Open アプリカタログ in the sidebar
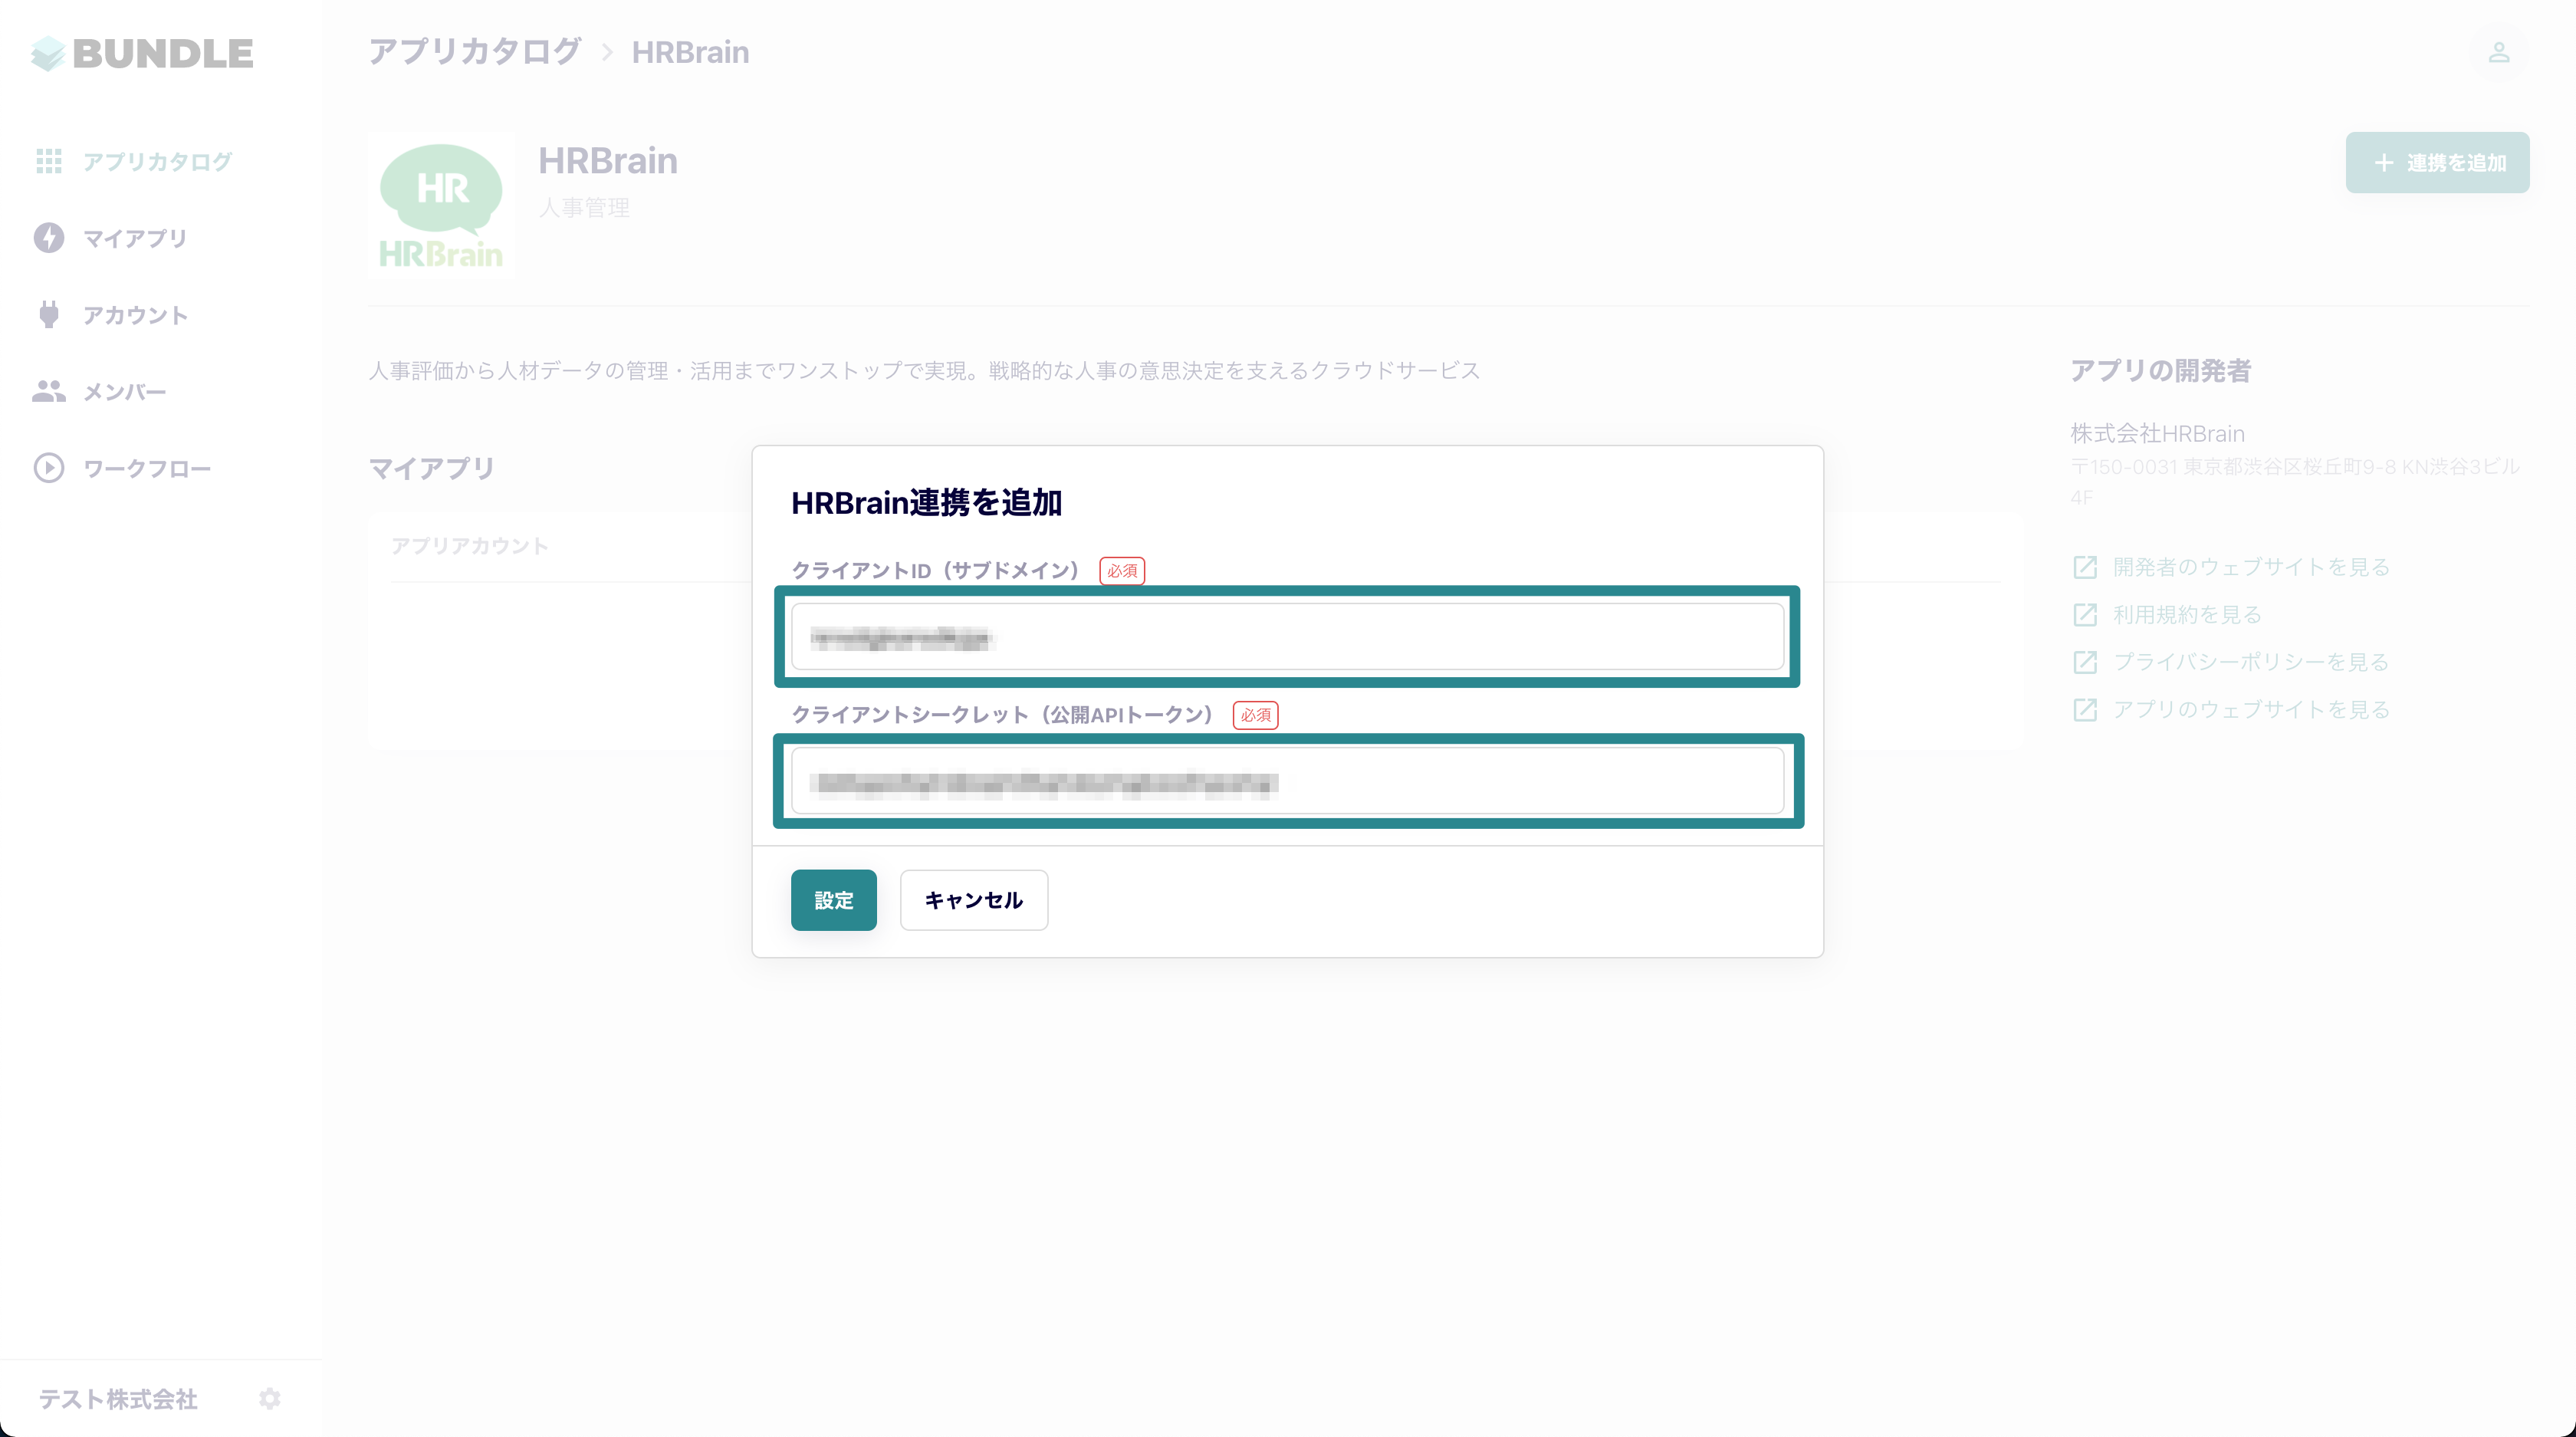Image resolution: width=2576 pixels, height=1437 pixels. [157, 161]
